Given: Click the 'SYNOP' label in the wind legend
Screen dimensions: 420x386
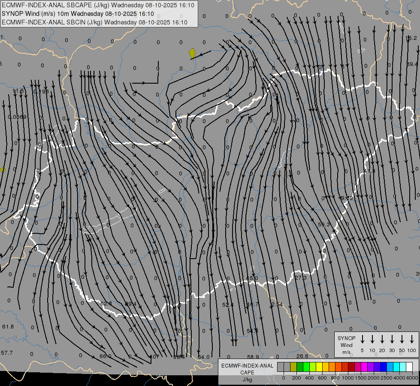Looking at the screenshot, I should pos(346,338).
